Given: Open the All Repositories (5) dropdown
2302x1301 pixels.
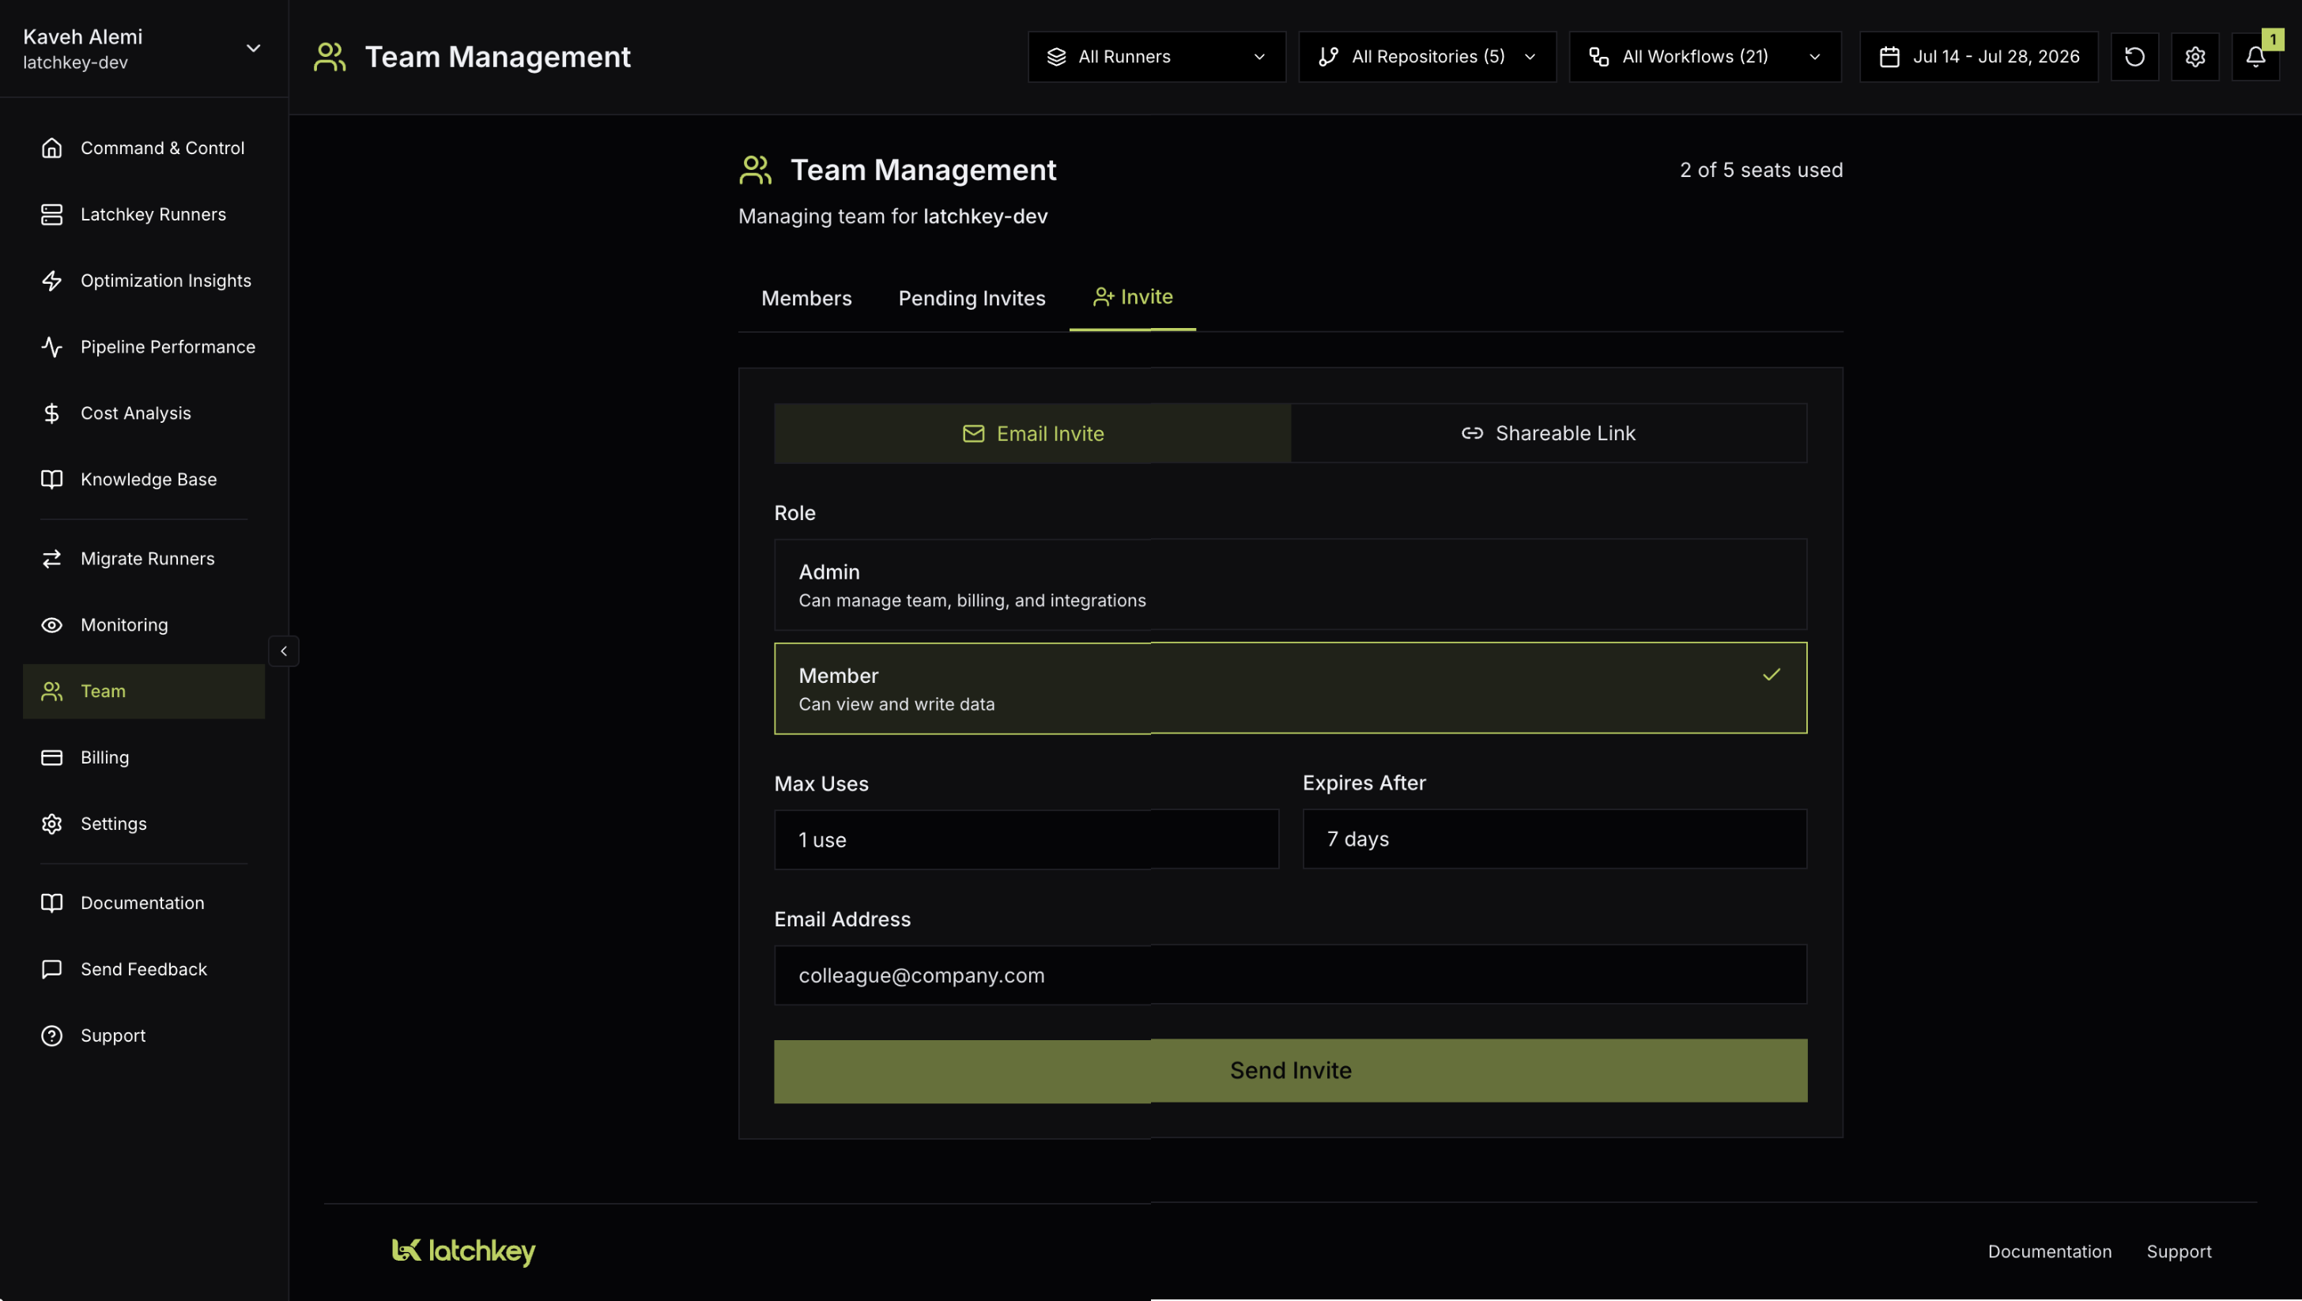Looking at the screenshot, I should (x=1426, y=56).
